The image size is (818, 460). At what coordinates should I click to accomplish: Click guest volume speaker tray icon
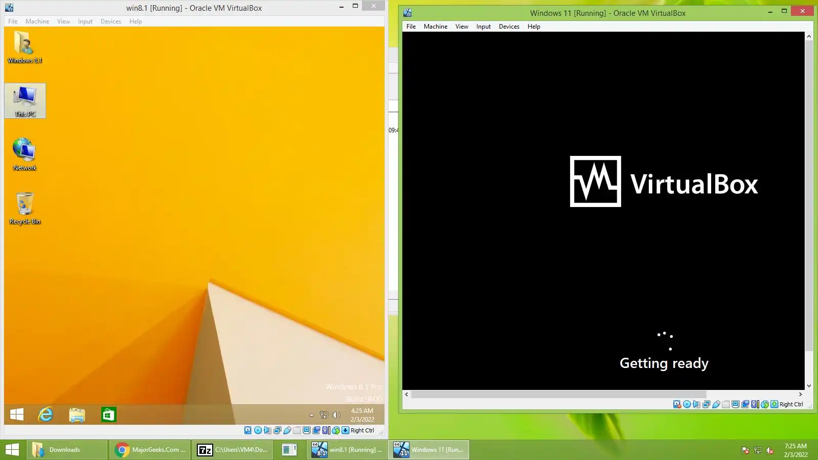tap(336, 415)
